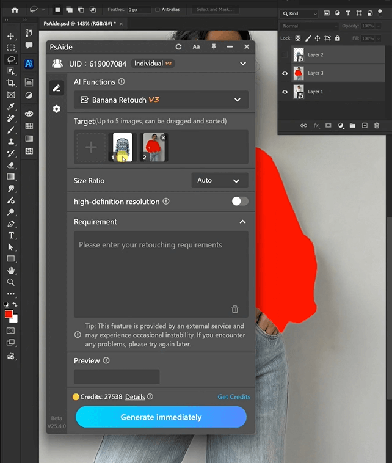Select PsAide.psd document tab
This screenshot has height=463, width=392.
click(80, 24)
